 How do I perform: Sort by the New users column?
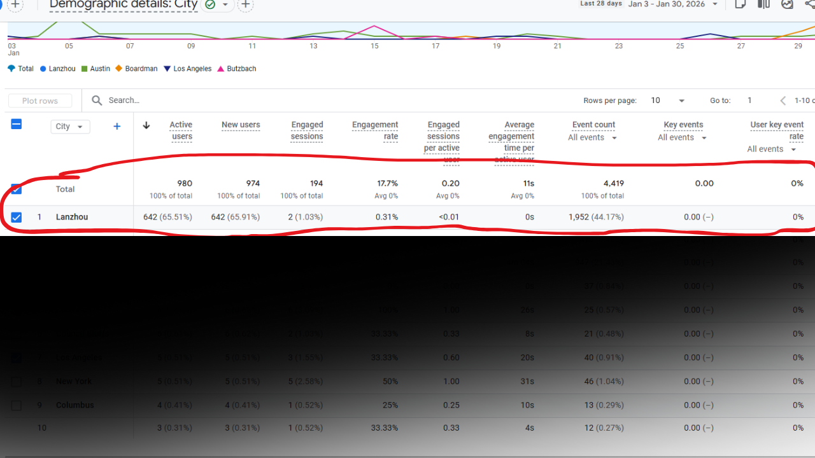tap(241, 125)
